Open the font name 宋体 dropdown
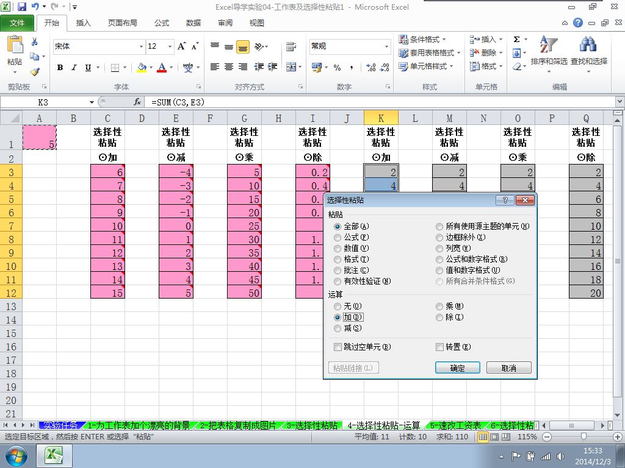The width and height of the screenshot is (625, 468). pyautogui.click(x=141, y=46)
